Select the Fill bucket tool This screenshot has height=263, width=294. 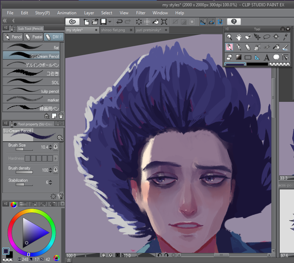pyautogui.click(x=276, y=47)
